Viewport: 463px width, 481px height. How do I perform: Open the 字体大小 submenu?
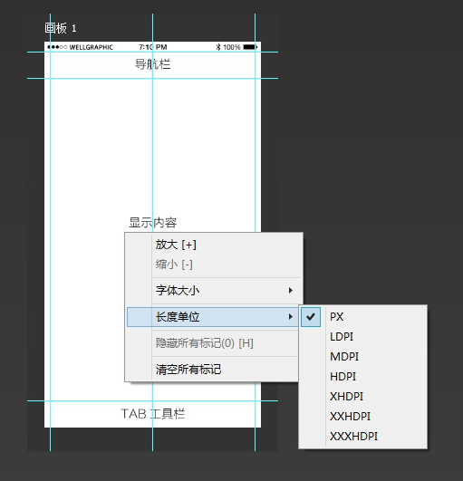214,290
